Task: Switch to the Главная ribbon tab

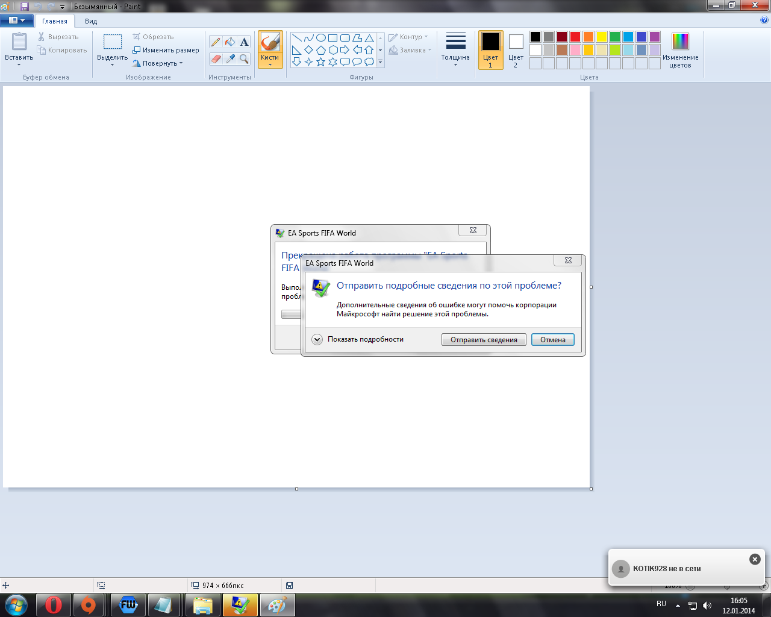Action: pyautogui.click(x=55, y=21)
